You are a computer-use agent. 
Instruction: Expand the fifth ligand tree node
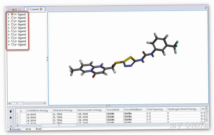tap(9, 28)
